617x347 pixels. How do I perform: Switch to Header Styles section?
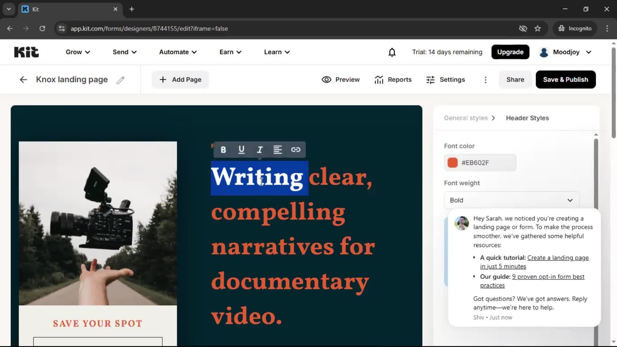point(527,118)
